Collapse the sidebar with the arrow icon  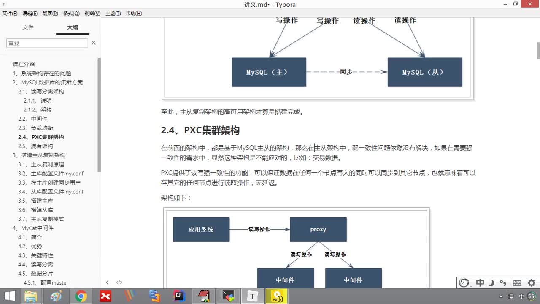coord(107,282)
